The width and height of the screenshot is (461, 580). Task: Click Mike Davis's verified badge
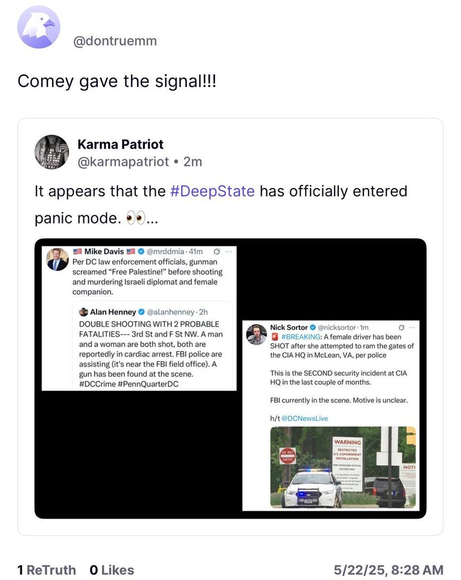pos(141,251)
